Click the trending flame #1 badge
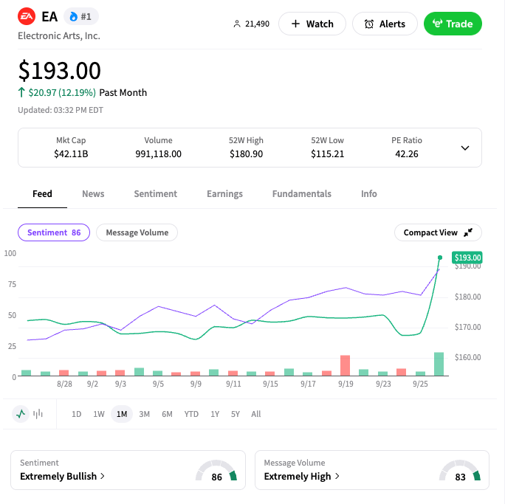Viewport: 505px width, 504px height. click(80, 16)
